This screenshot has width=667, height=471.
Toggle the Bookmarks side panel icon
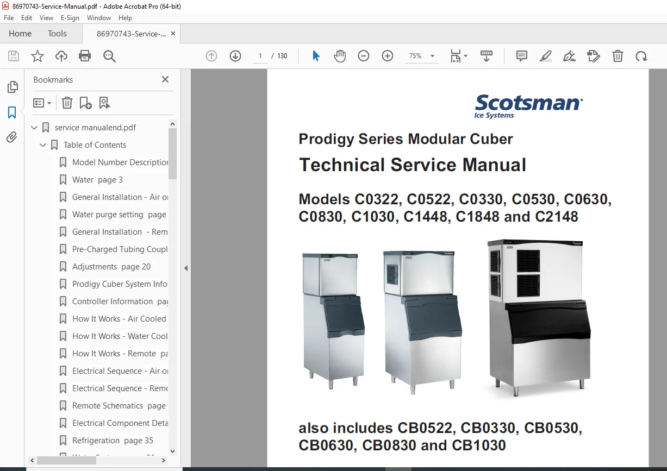pyautogui.click(x=12, y=112)
